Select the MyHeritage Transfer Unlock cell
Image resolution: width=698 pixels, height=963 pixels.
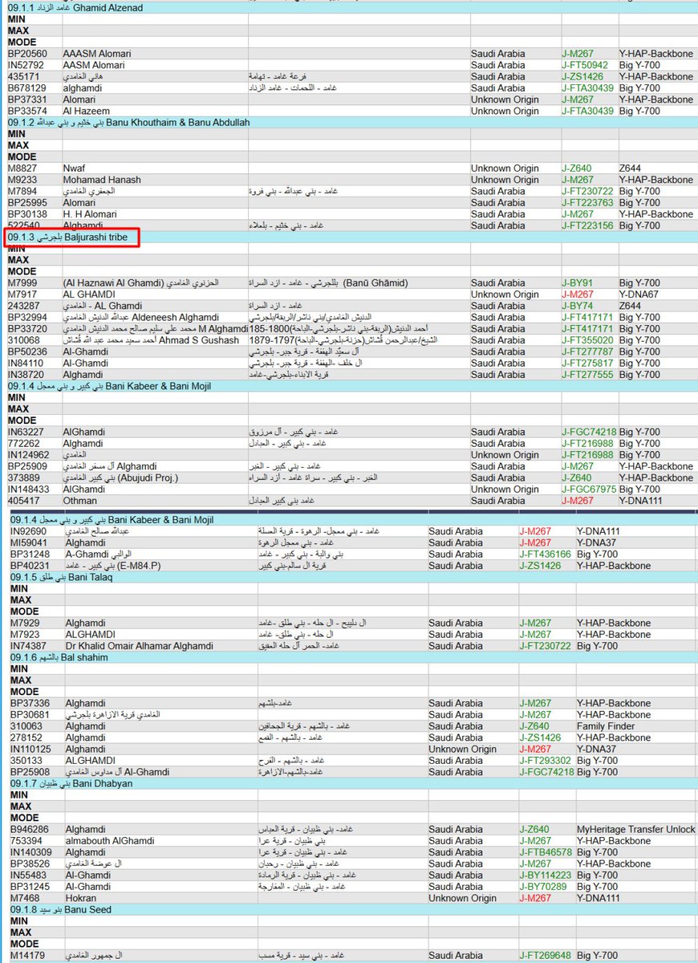tap(636, 830)
